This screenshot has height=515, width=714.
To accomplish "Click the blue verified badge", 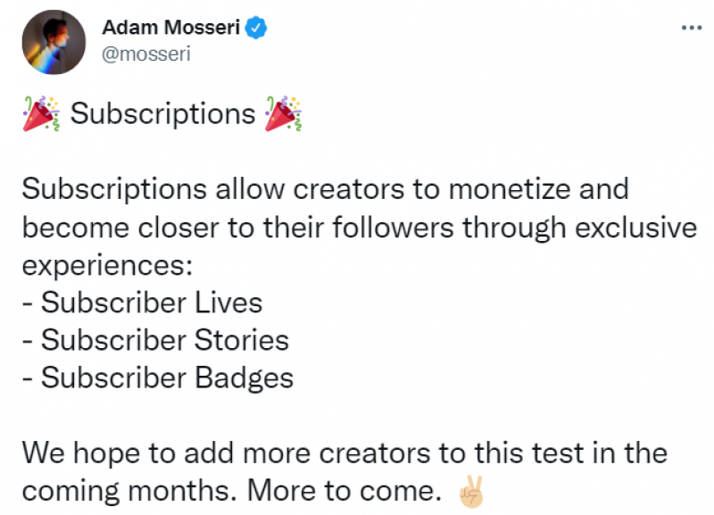I will (257, 29).
